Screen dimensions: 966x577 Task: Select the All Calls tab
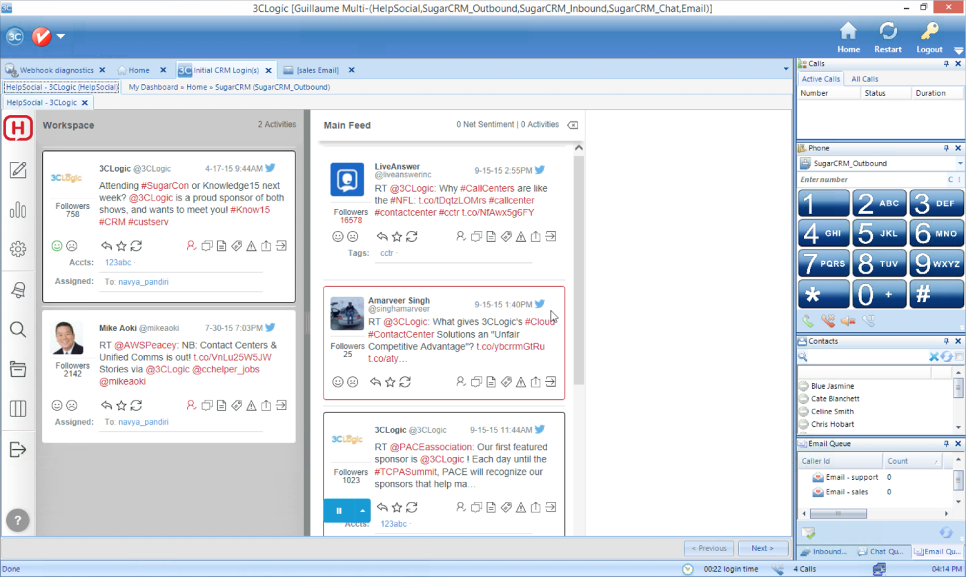(865, 79)
